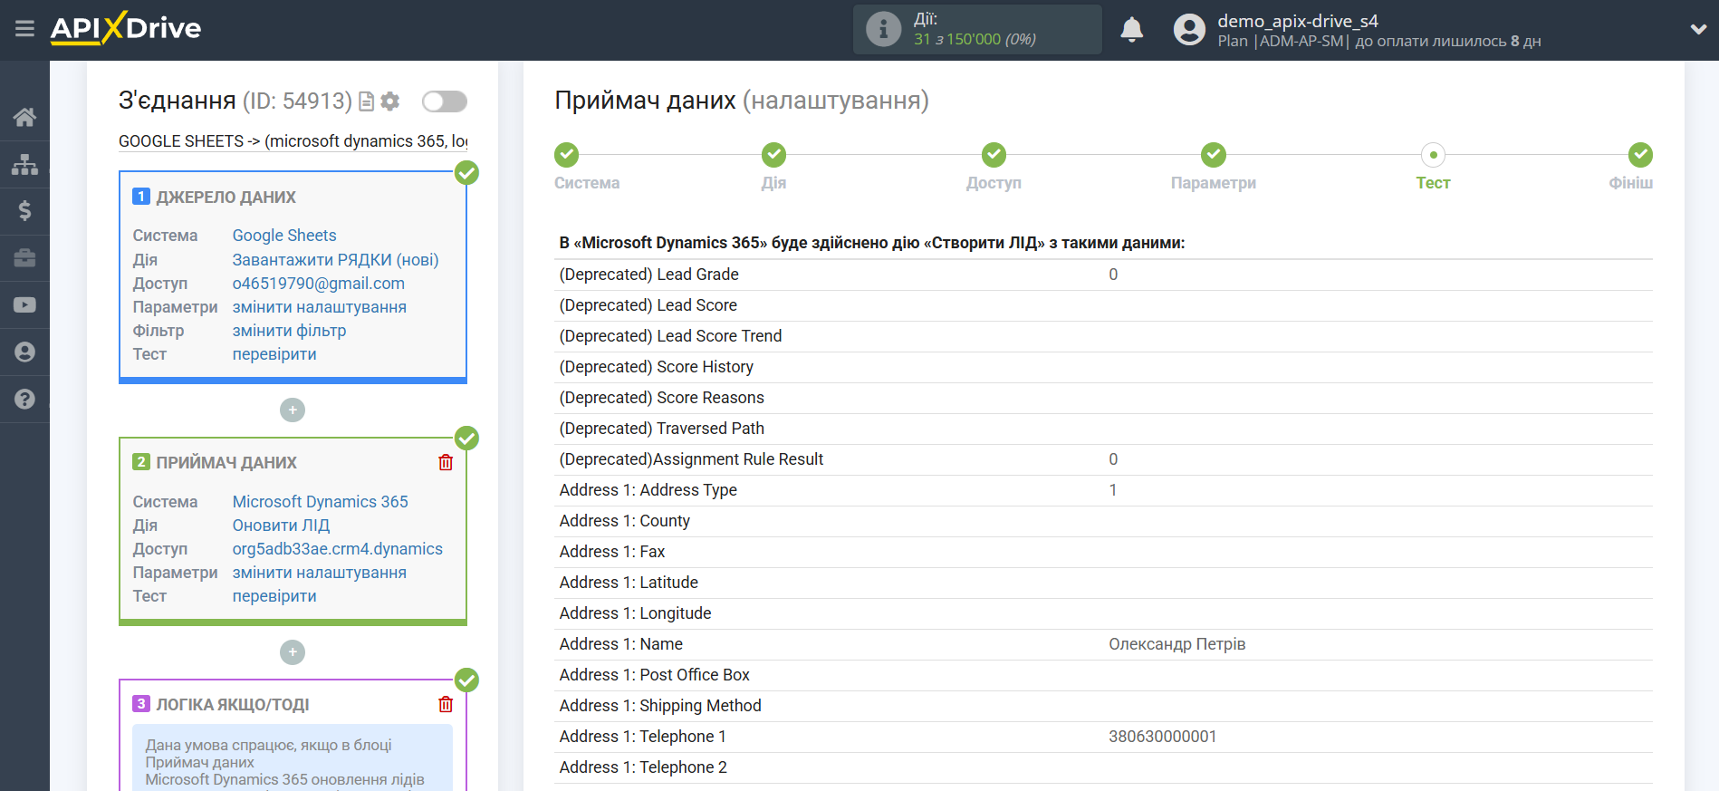Delete the data receiver block
The width and height of the screenshot is (1719, 791).
click(446, 462)
